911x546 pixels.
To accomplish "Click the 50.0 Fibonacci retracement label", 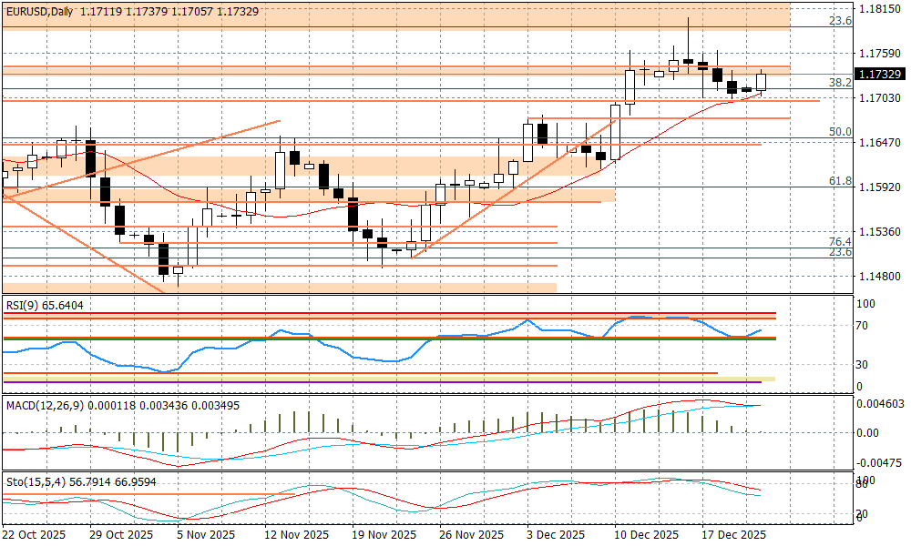I will pos(839,132).
